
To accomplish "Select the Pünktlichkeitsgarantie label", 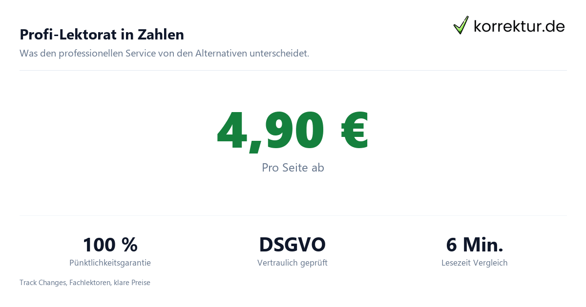I will [x=110, y=263].
